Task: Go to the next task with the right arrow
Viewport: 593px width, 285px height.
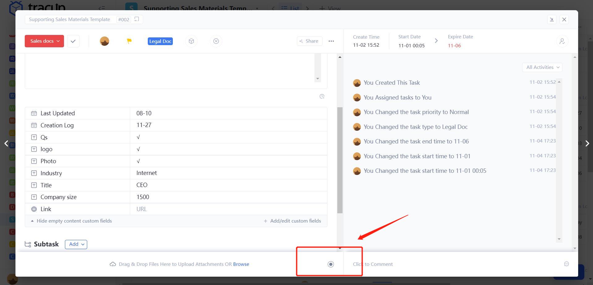Action: 587,143
